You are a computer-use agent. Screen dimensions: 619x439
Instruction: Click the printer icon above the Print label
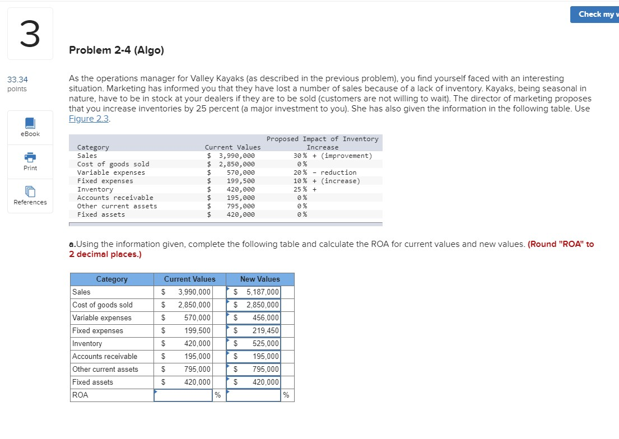30,157
